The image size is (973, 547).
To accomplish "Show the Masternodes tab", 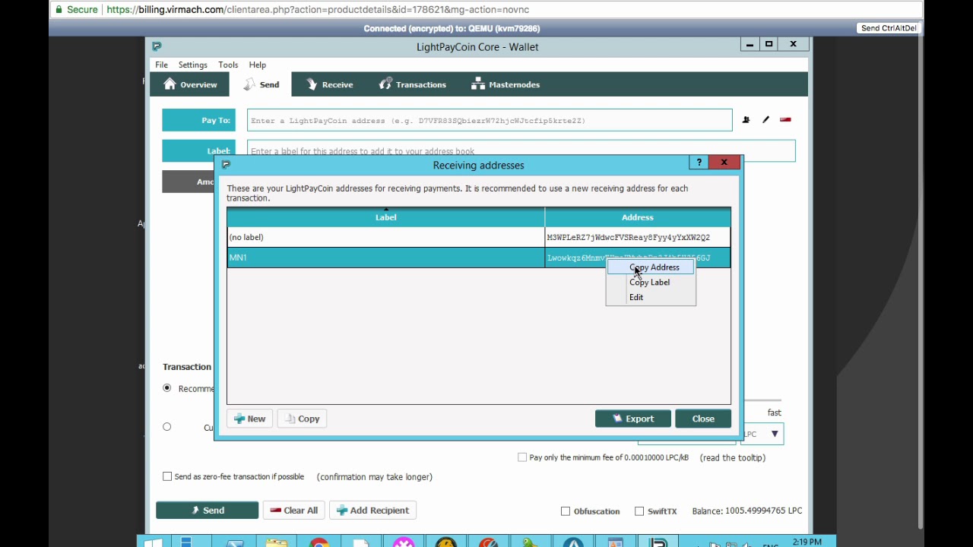I will click(506, 84).
